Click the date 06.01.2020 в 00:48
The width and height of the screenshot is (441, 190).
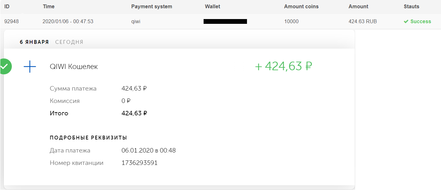click(149, 151)
